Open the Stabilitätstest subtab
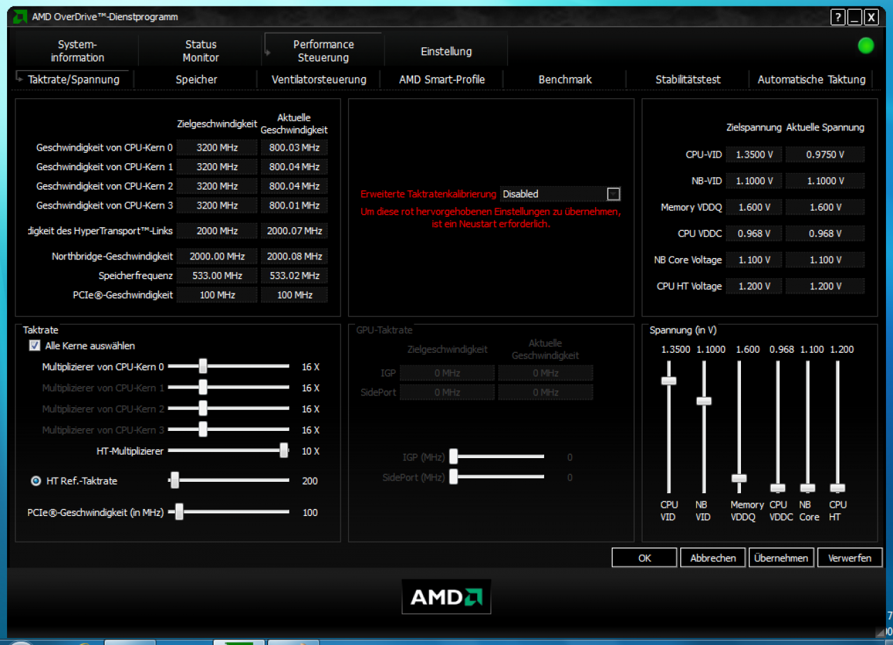 pos(688,79)
